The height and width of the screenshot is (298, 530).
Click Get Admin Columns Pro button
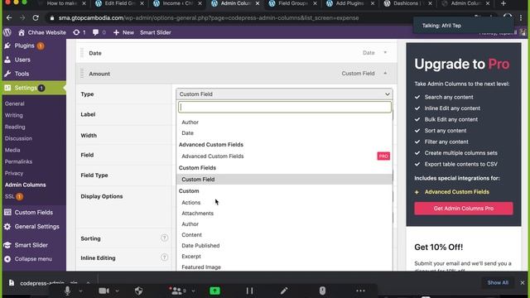click(x=464, y=209)
